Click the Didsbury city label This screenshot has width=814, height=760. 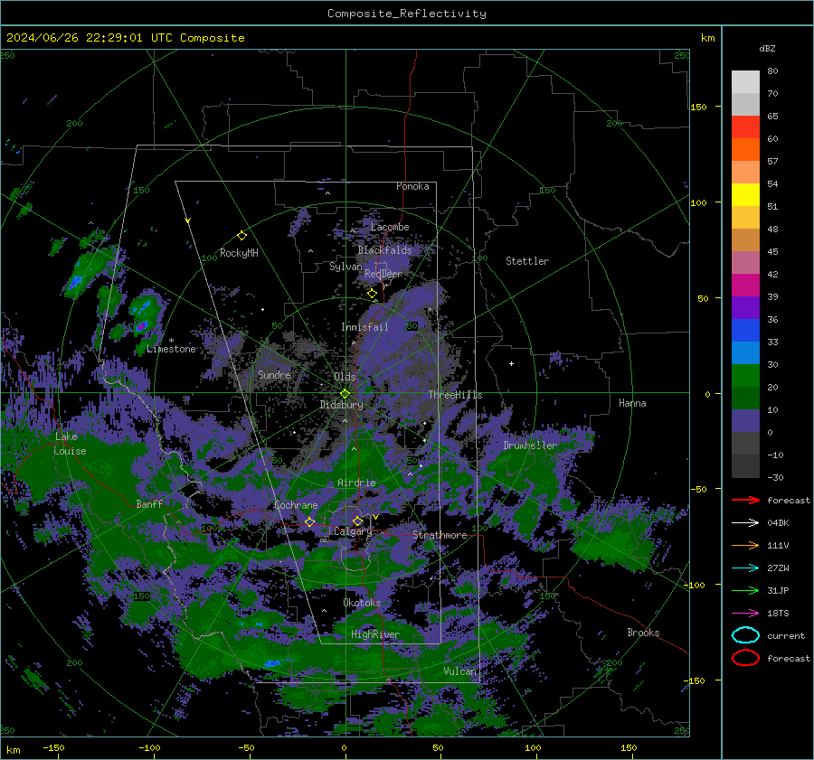click(341, 405)
